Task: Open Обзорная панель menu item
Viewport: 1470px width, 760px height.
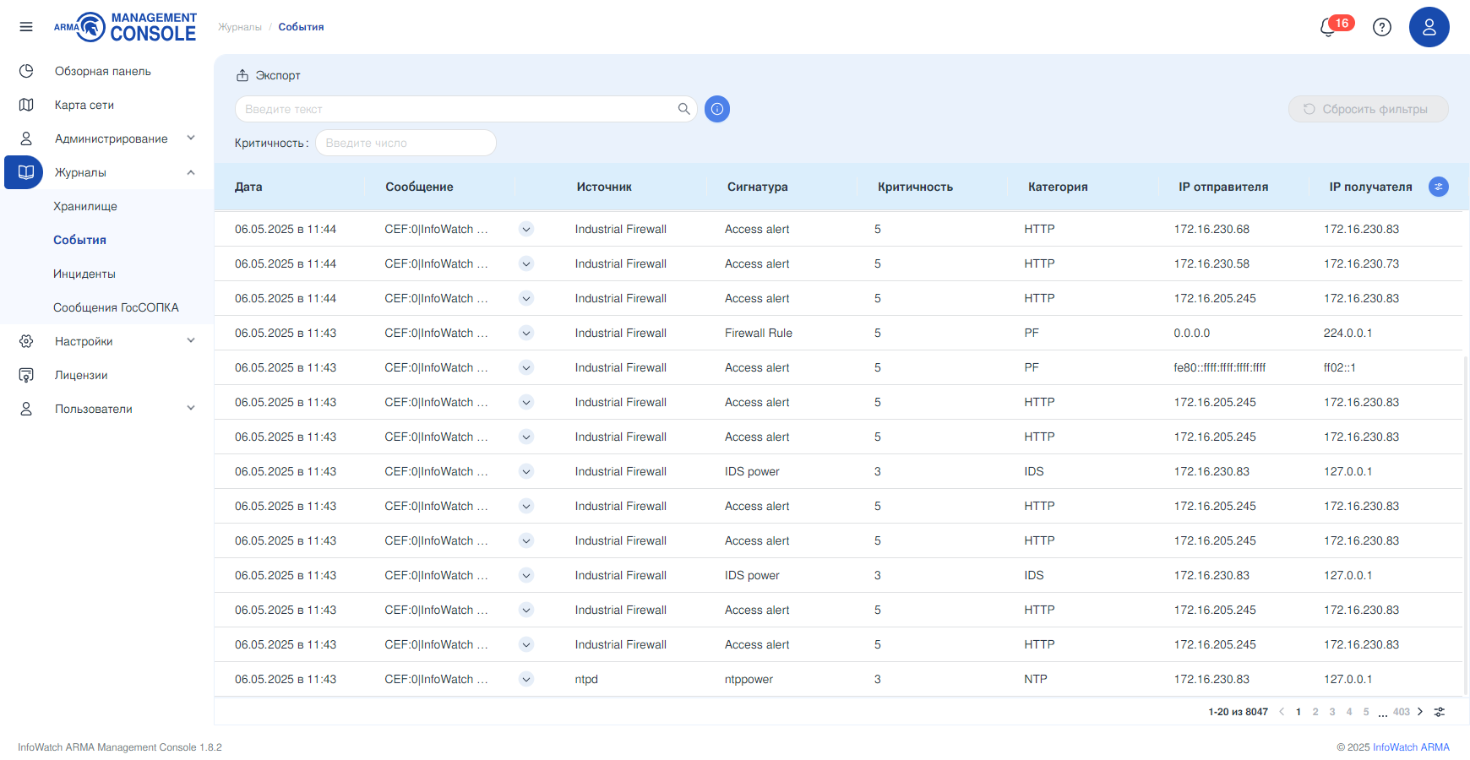Action: click(x=103, y=71)
